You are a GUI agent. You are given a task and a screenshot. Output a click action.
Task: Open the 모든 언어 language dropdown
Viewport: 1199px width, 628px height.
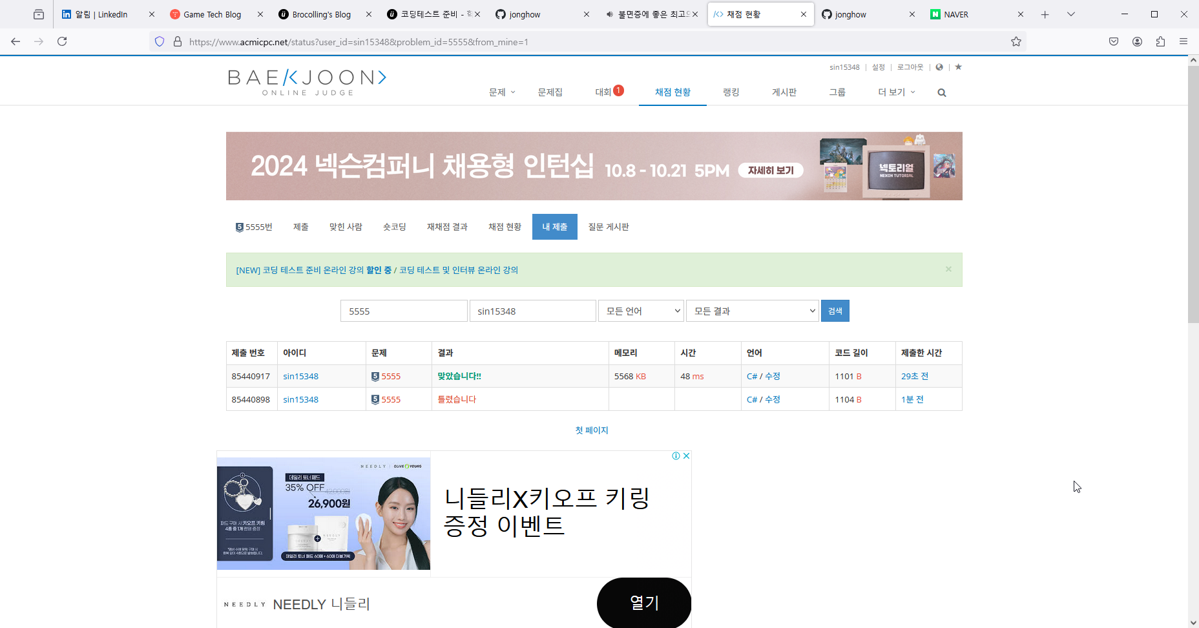641,311
